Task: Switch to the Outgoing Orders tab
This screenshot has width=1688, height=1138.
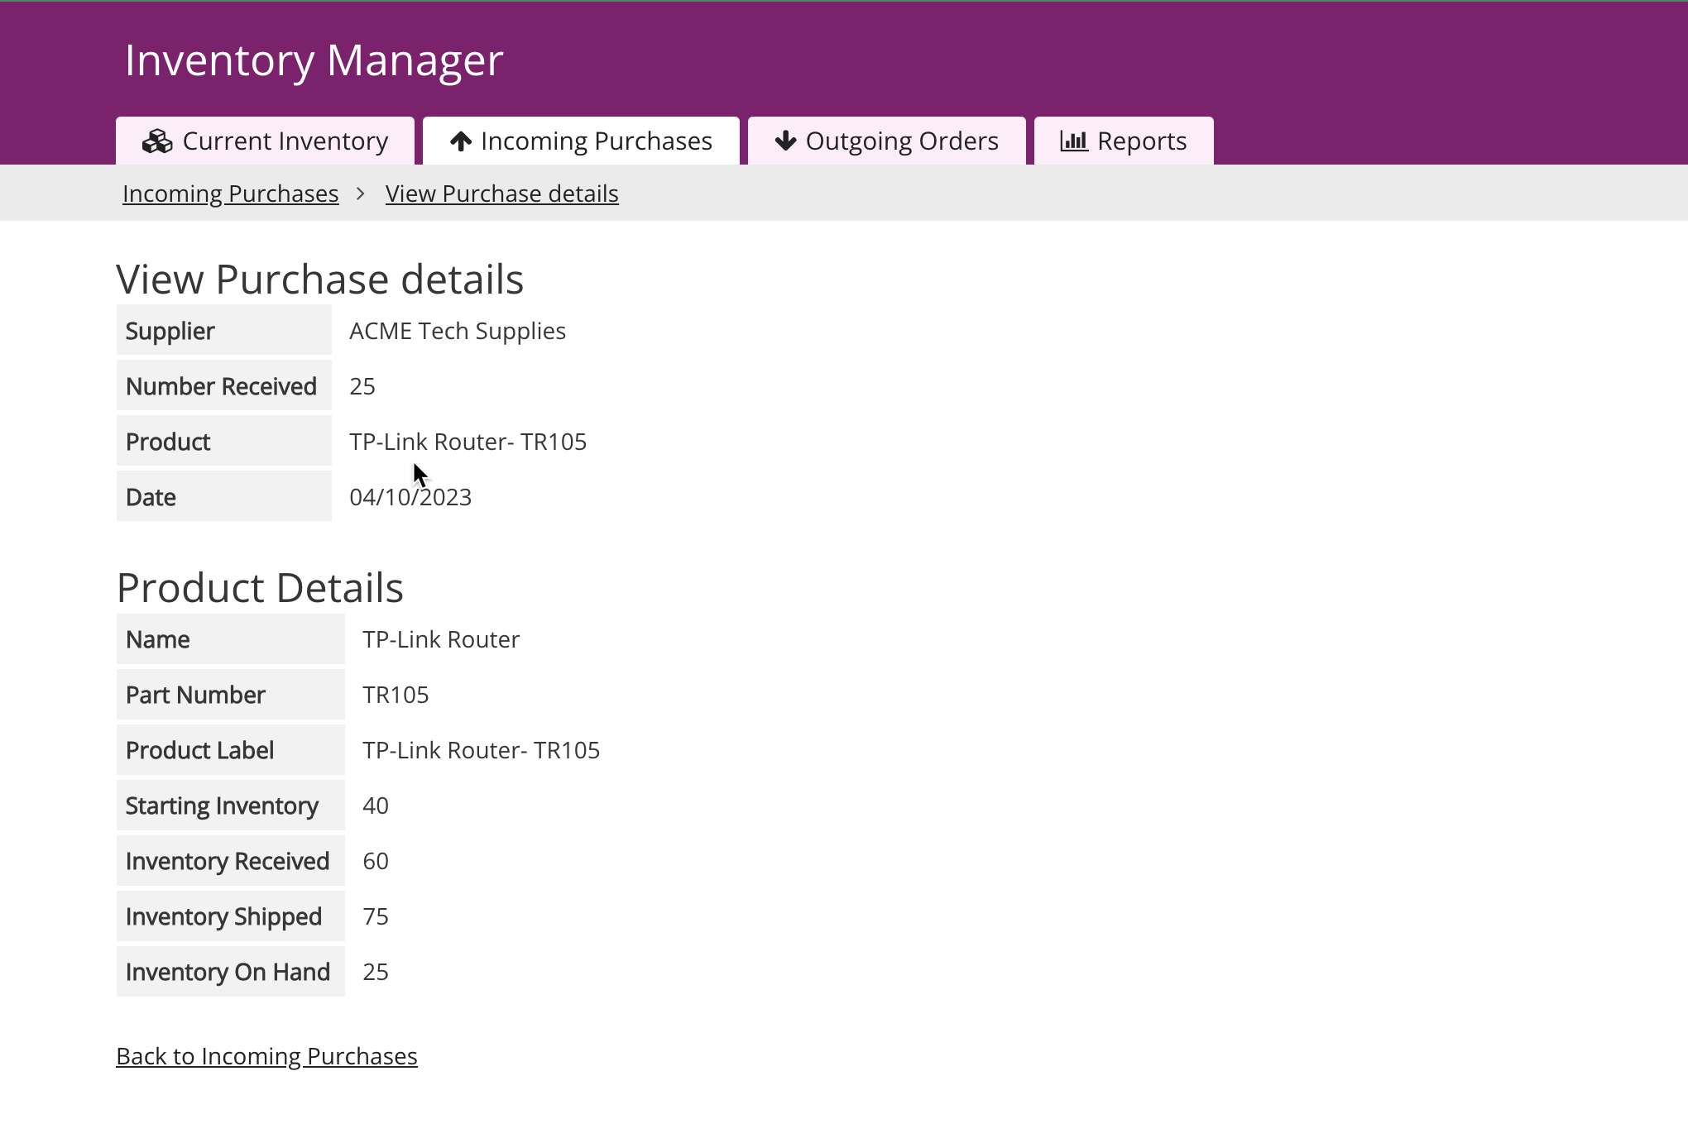Action: (901, 141)
